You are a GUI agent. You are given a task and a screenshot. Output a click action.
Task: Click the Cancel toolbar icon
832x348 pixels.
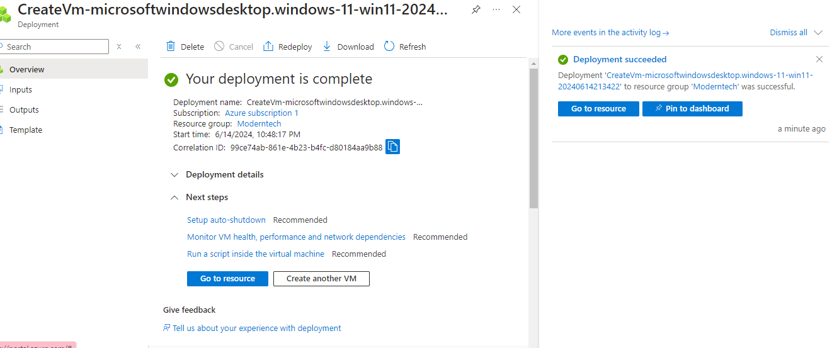pos(219,47)
